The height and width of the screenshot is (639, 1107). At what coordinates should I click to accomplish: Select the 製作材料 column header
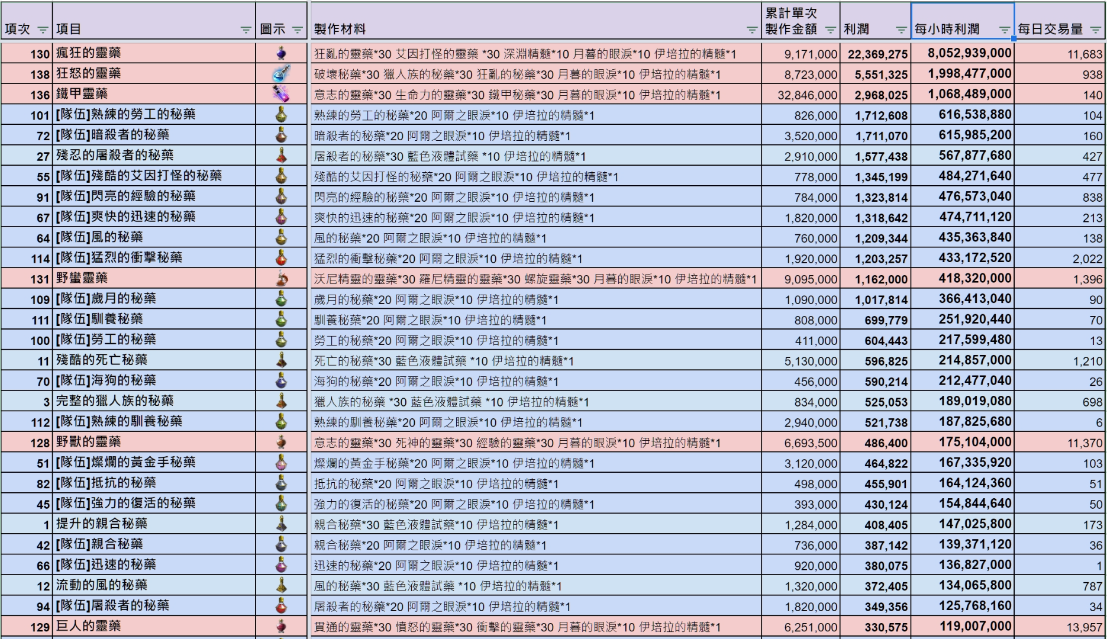[x=536, y=21]
